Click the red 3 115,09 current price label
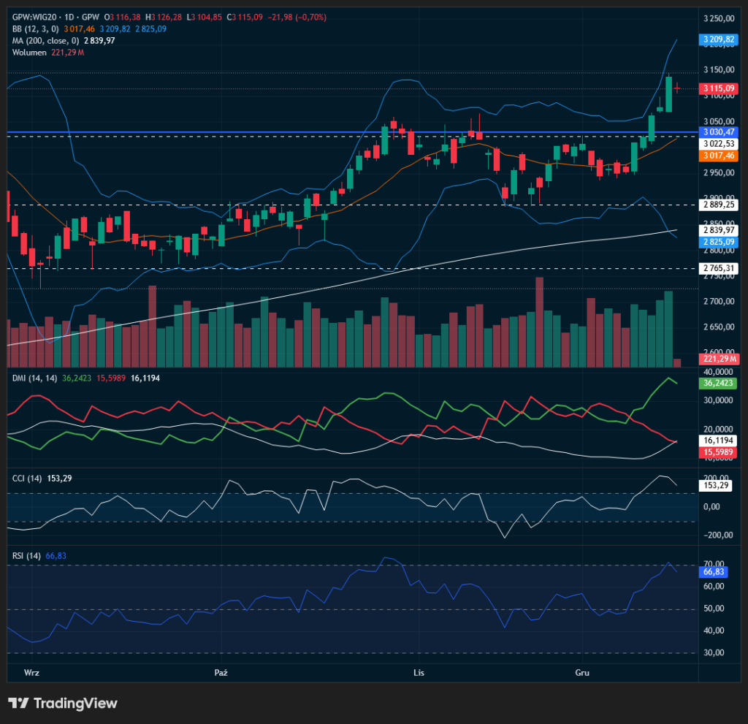Screen dimensions: 748x724 pos(719,88)
